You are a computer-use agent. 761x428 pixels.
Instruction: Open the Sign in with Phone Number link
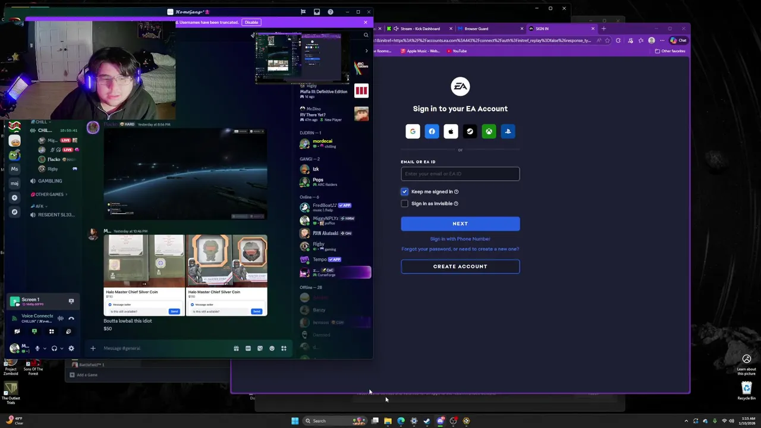[x=460, y=239]
